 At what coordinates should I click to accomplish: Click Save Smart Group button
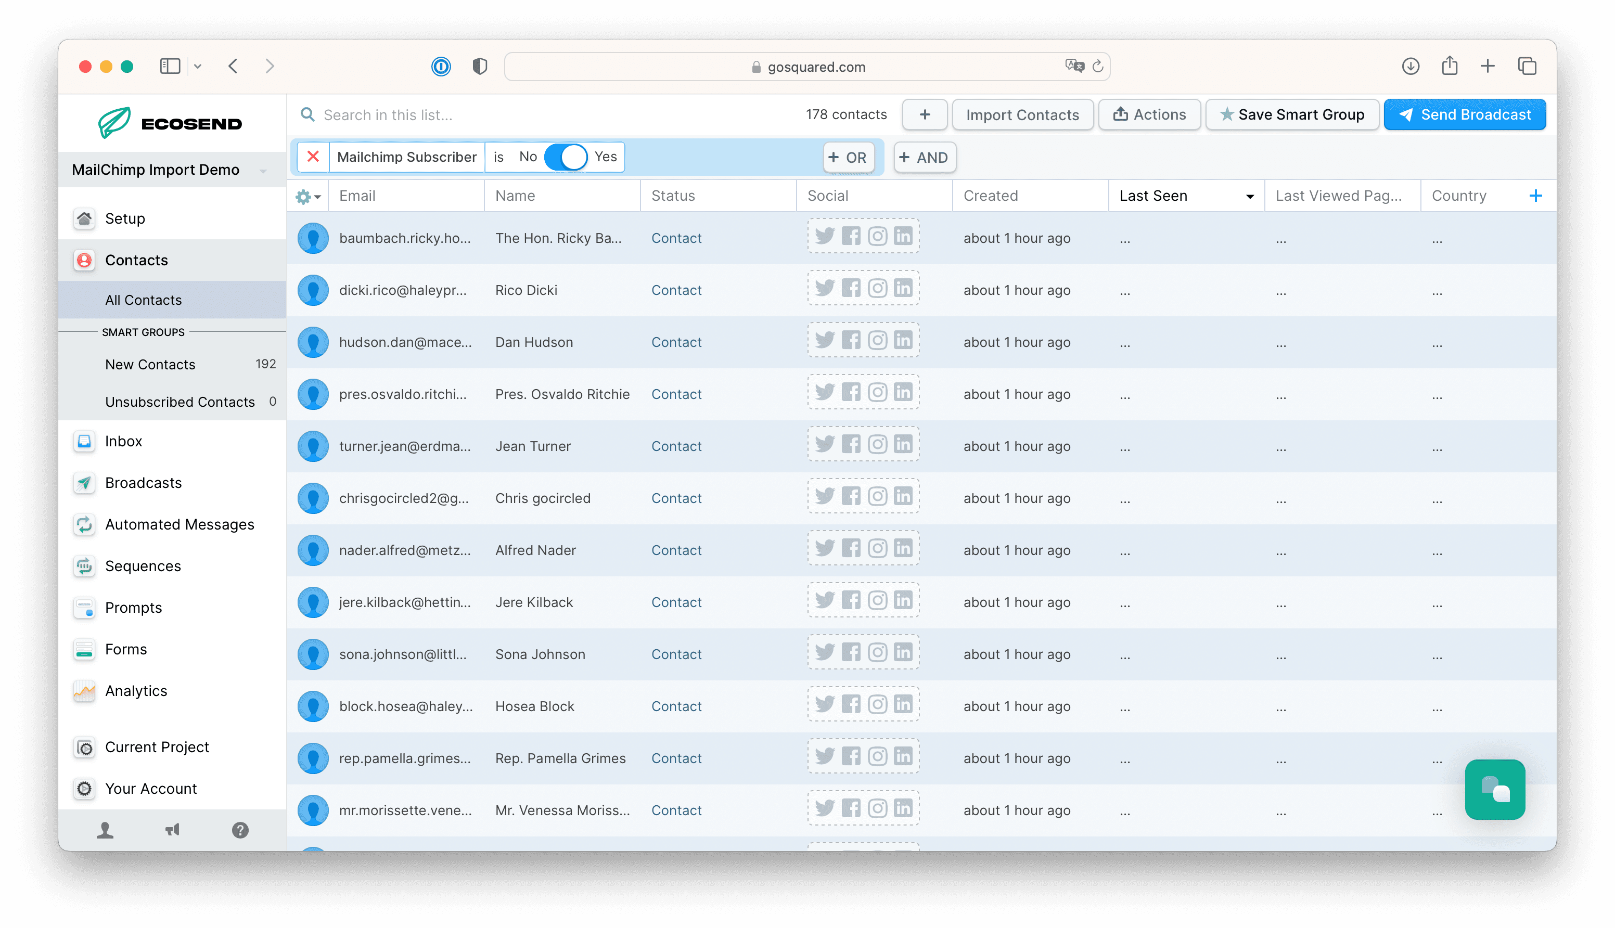coord(1292,115)
